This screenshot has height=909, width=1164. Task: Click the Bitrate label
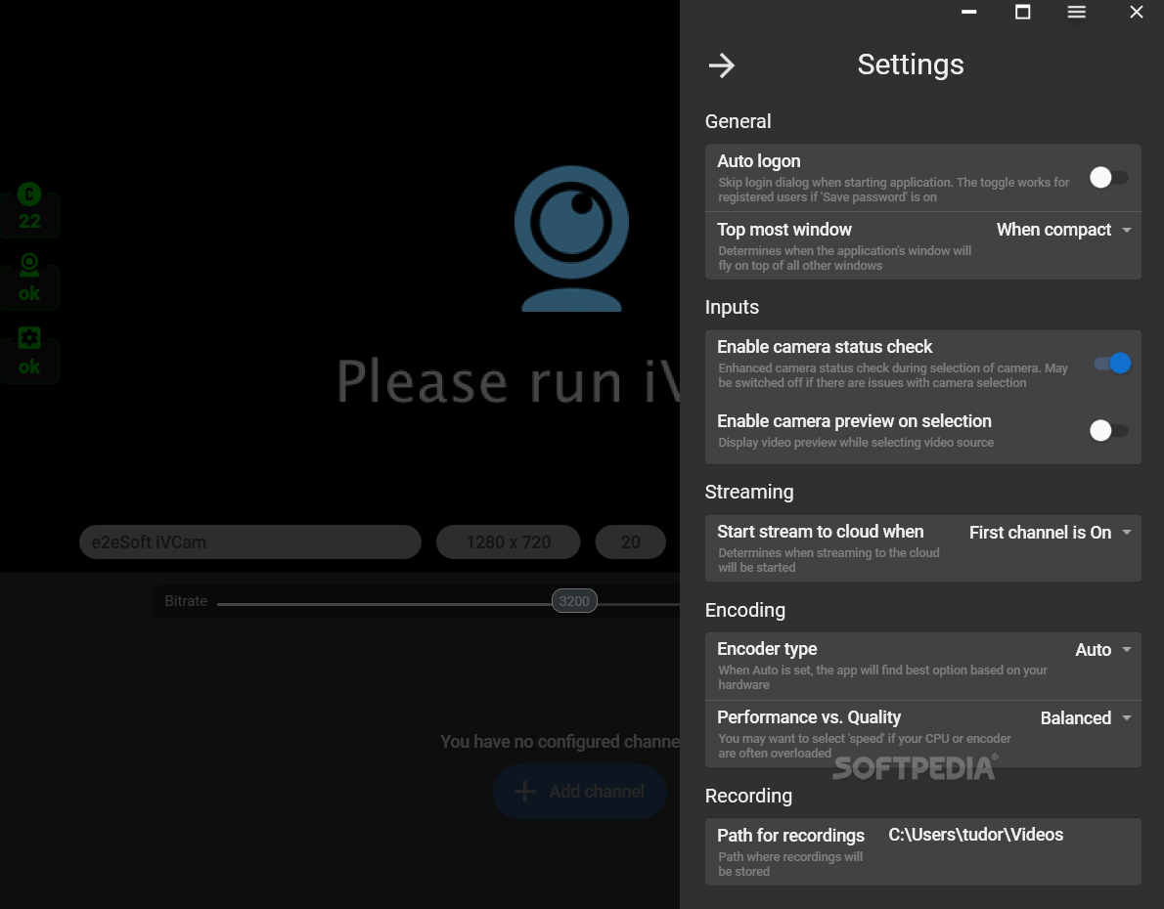click(186, 601)
